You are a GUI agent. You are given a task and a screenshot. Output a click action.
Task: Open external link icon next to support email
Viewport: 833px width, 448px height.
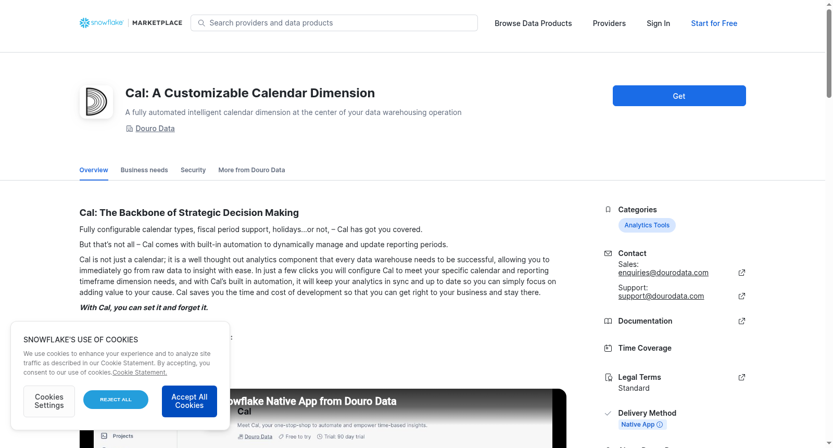pos(742,296)
